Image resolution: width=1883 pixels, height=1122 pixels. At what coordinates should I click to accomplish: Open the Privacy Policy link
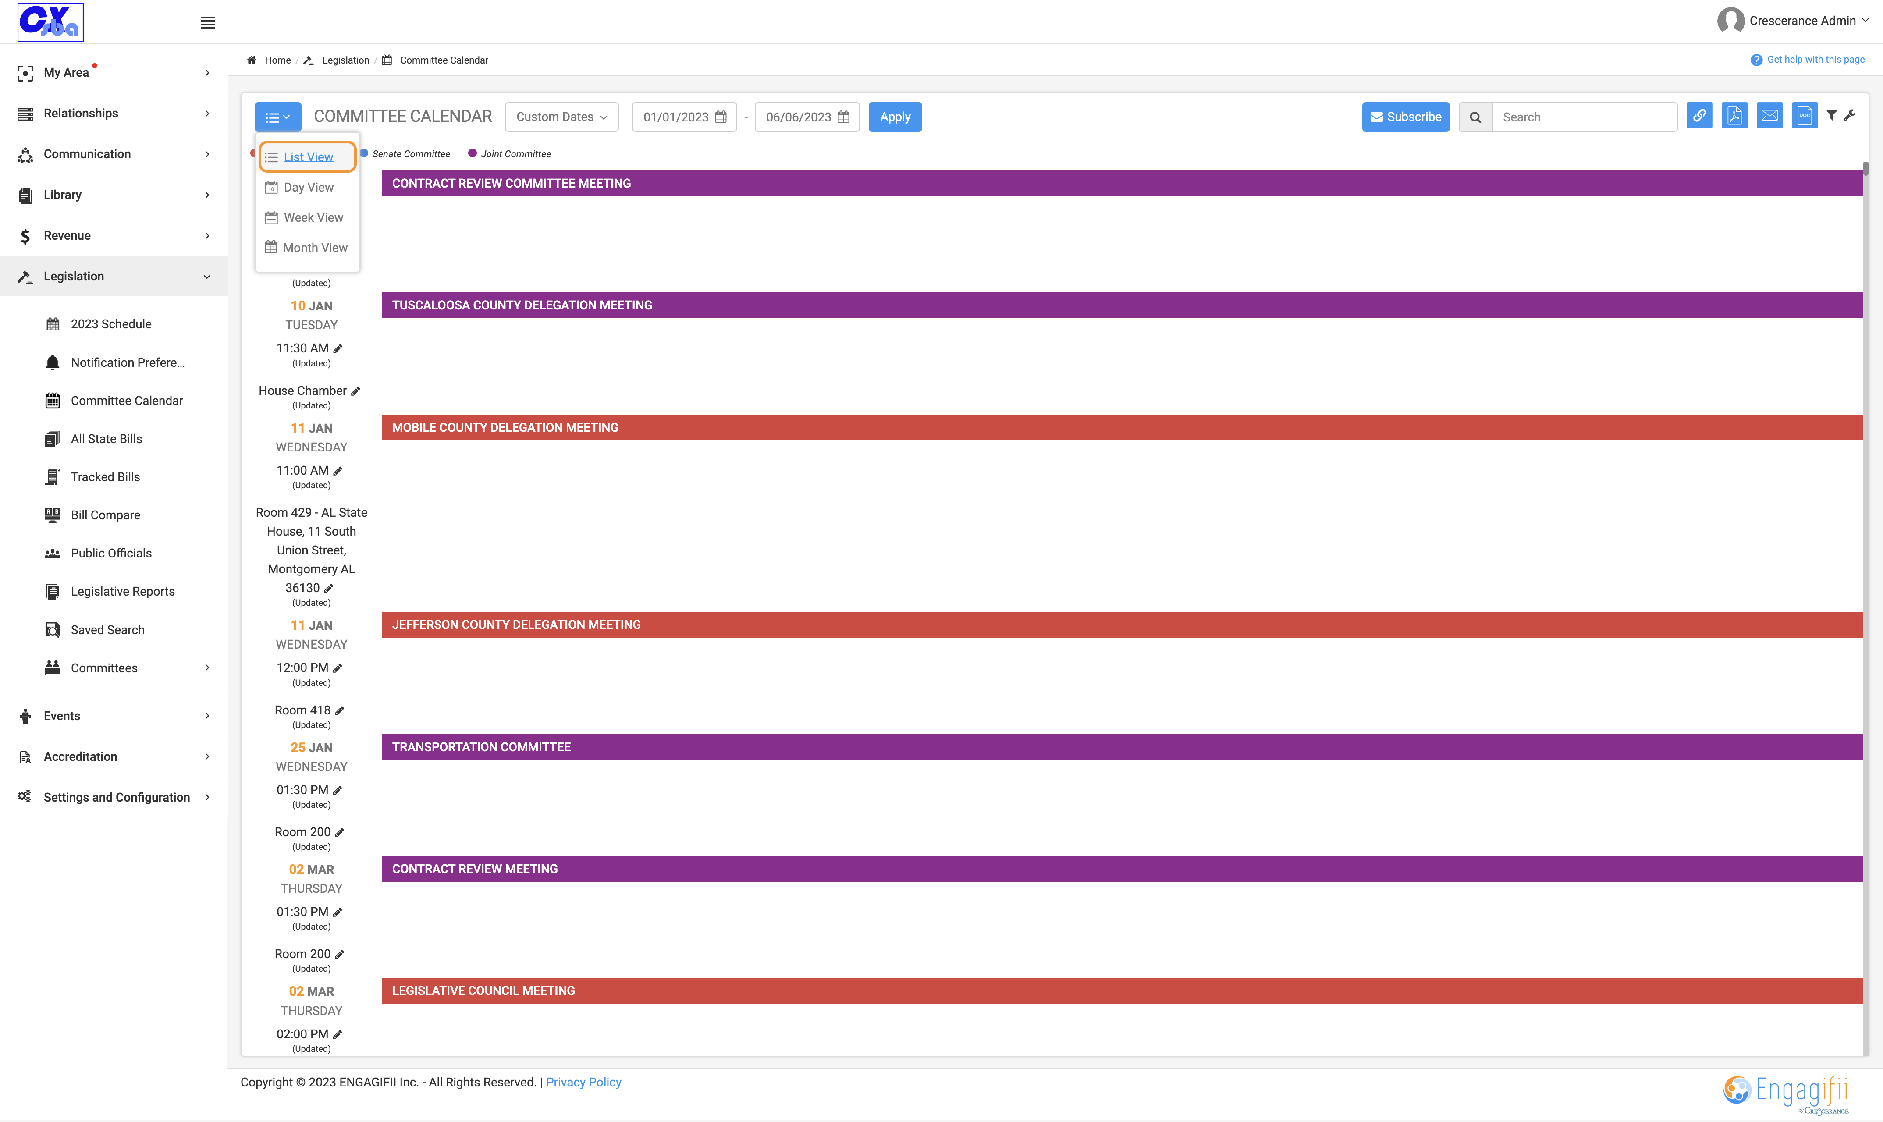tap(583, 1083)
